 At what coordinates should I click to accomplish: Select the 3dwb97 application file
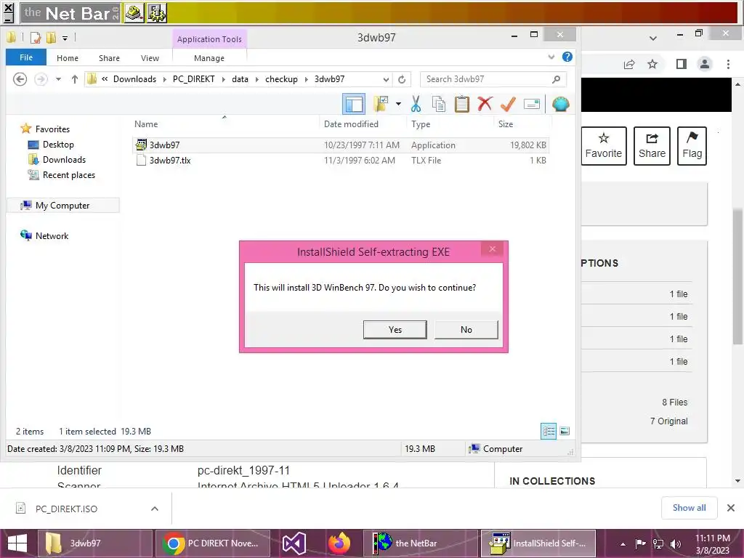click(x=340, y=145)
